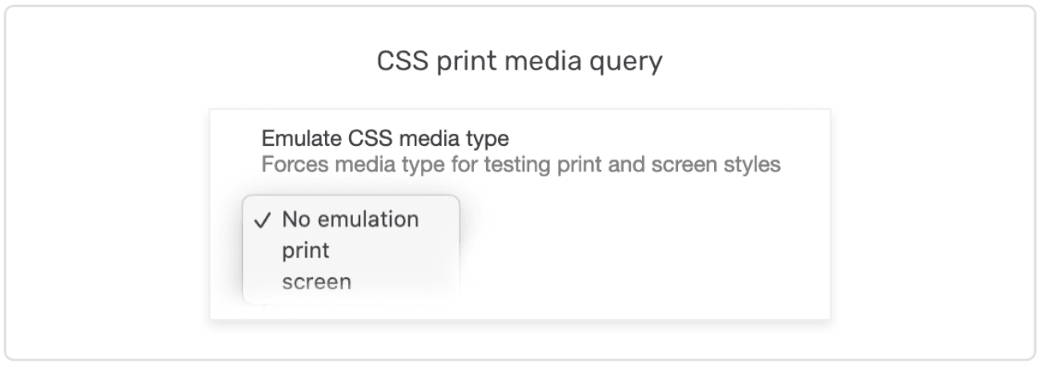This screenshot has width=1044, height=367.
Task: Pick screen emulation for CSS media
Action: tap(316, 281)
